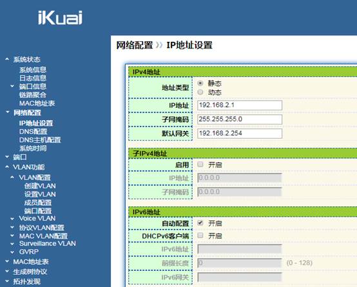Collapse the VLAN配置 submenu arrow

tap(12, 177)
